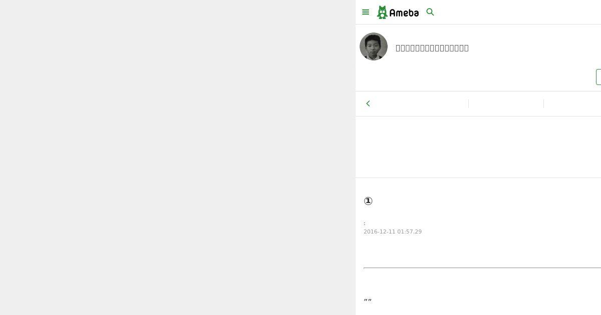Click the empty gray area left of the page
Viewport: 601px width, 315px height.
tap(177, 157)
